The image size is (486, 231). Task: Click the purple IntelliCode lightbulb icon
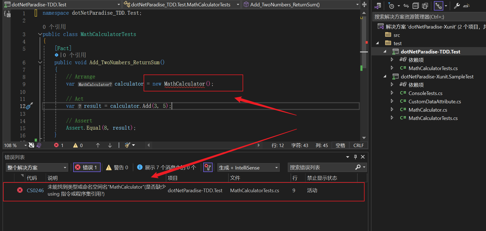(39, 145)
